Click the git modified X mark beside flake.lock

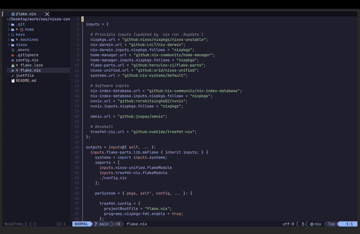(x=17, y=65)
